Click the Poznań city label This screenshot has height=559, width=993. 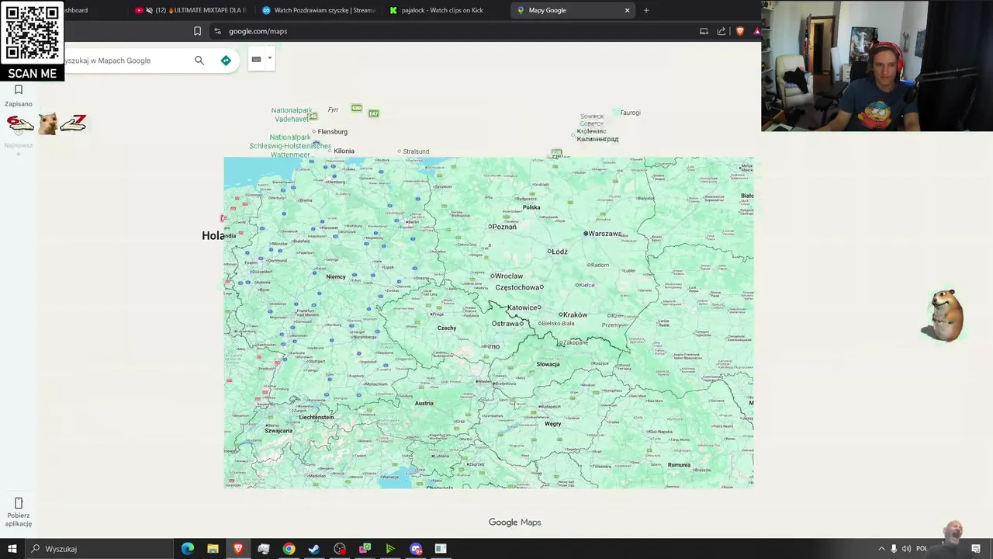coord(503,227)
